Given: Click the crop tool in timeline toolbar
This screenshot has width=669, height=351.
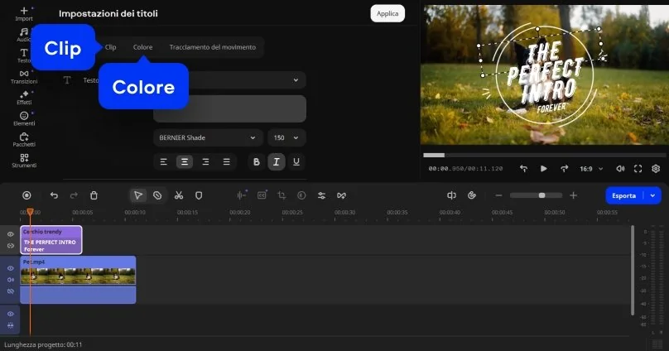Looking at the screenshot, I should click(282, 195).
